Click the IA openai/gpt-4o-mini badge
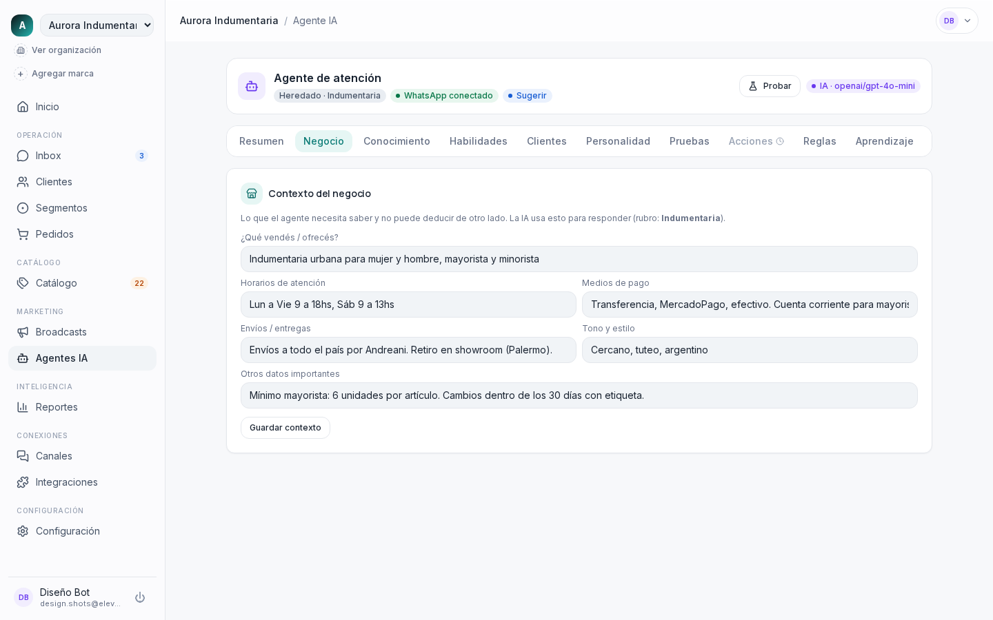 tap(863, 86)
